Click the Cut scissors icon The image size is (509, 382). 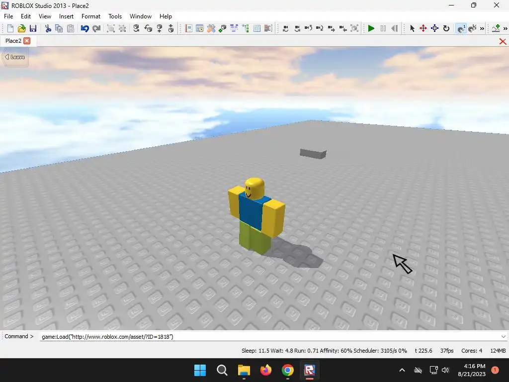(x=48, y=28)
